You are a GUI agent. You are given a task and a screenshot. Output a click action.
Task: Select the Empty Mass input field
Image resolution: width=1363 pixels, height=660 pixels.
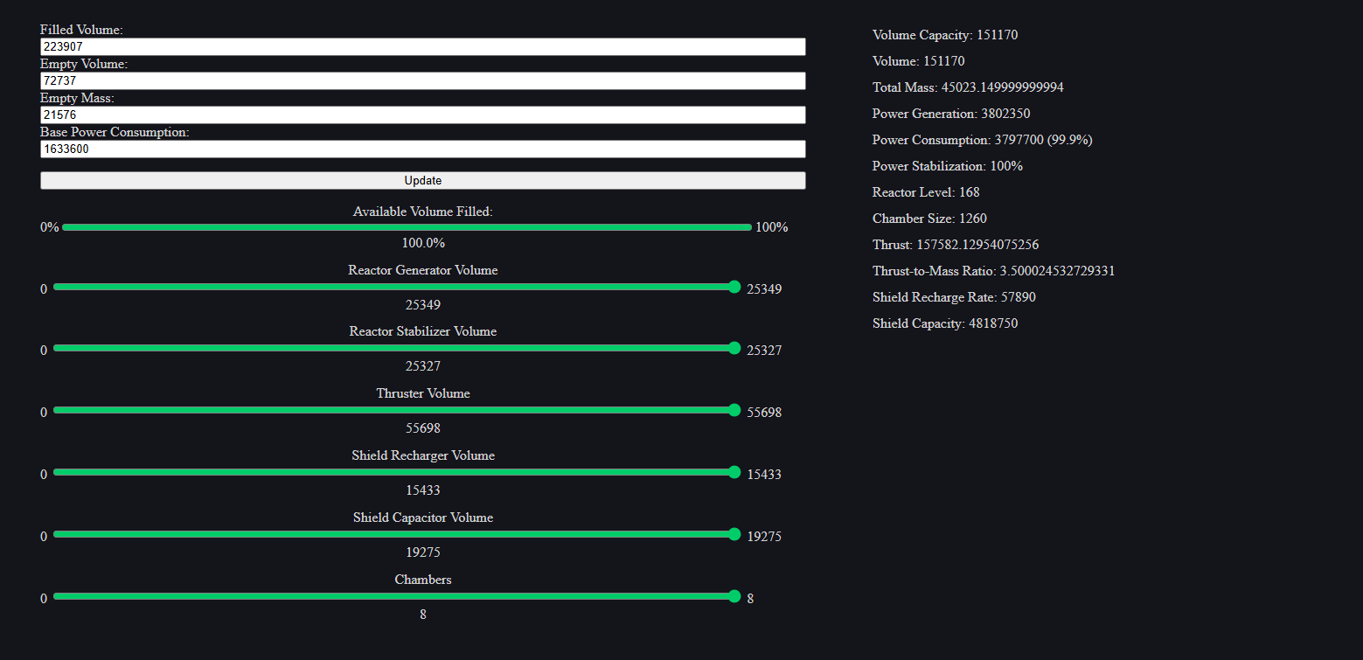(422, 115)
